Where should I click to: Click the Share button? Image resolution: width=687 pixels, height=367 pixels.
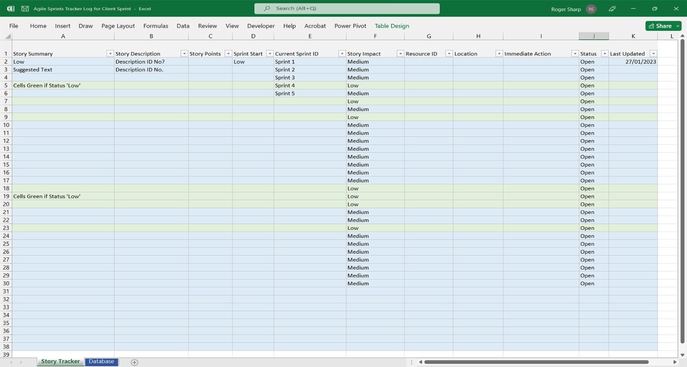click(660, 26)
